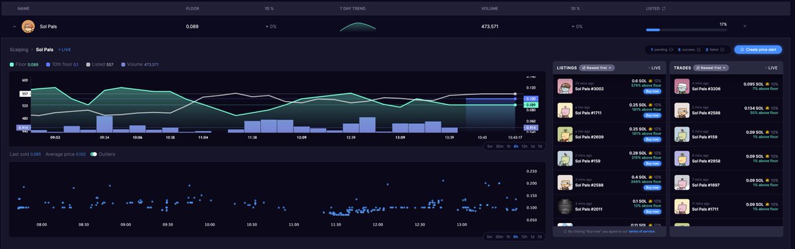Click crown royalty icon on #3206 trade
This screenshot has height=249, width=795.
click(x=767, y=84)
